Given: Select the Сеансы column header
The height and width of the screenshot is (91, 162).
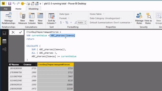Looking at the screenshot, I should [x=30, y=64].
